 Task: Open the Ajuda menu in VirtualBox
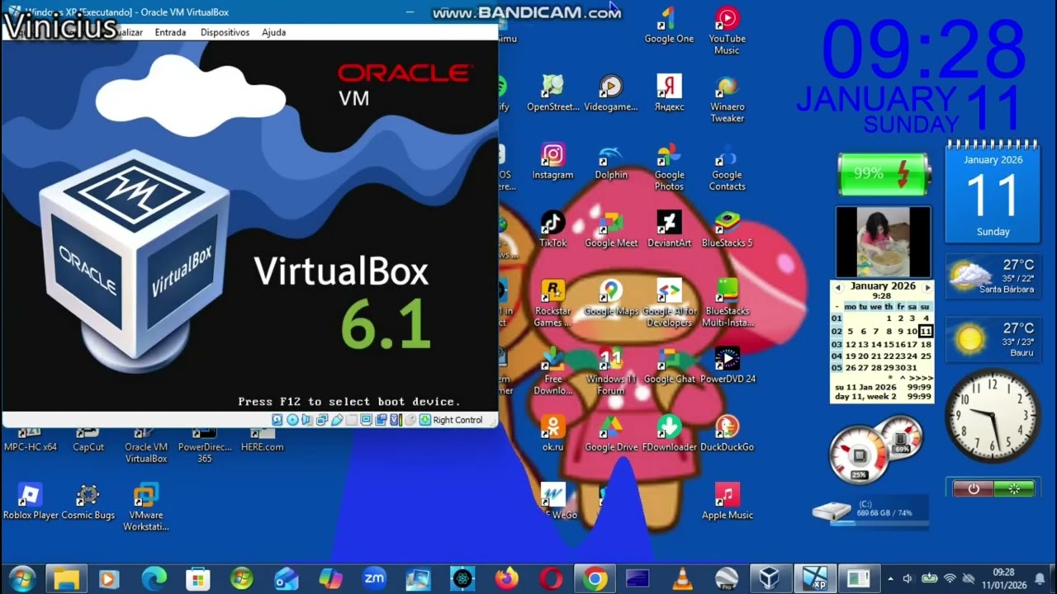pos(273,32)
